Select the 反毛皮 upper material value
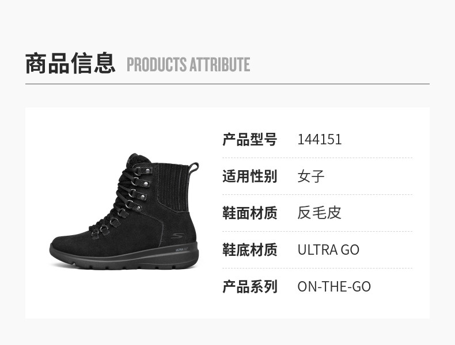 [320, 213]
